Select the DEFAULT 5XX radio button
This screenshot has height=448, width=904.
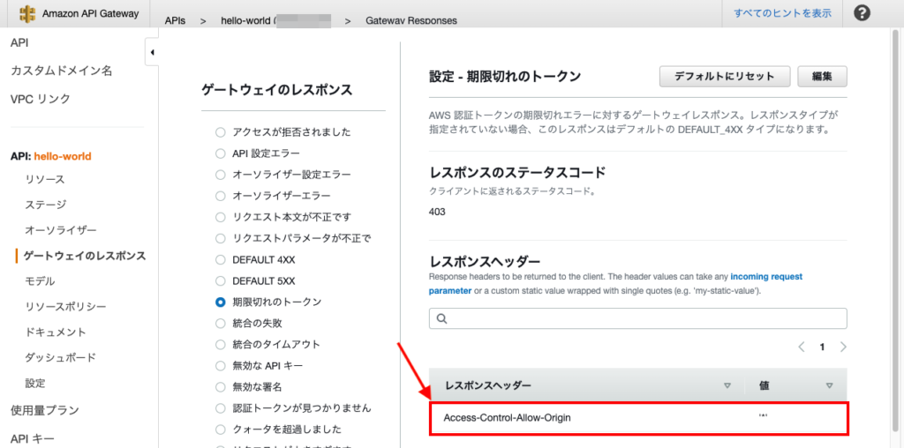pos(220,281)
